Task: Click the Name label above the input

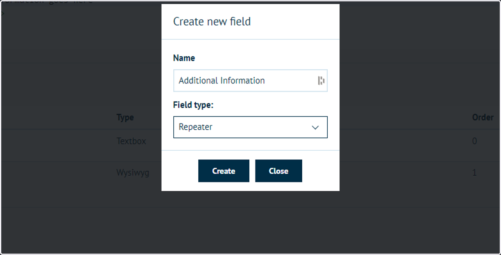Action: click(184, 58)
